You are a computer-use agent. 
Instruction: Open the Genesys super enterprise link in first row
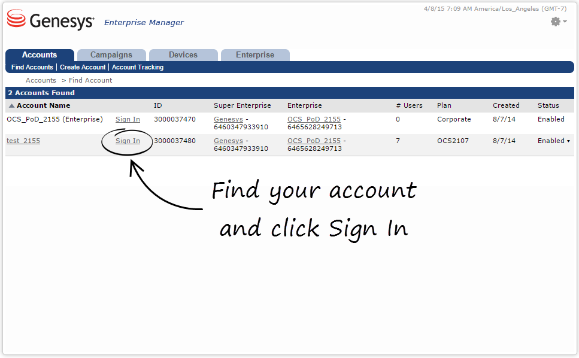[228, 120]
